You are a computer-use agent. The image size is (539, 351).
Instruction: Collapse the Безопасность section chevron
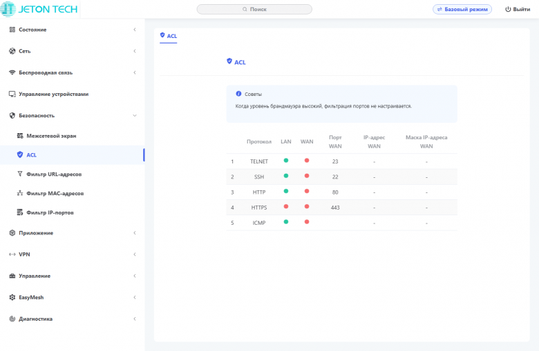click(135, 115)
